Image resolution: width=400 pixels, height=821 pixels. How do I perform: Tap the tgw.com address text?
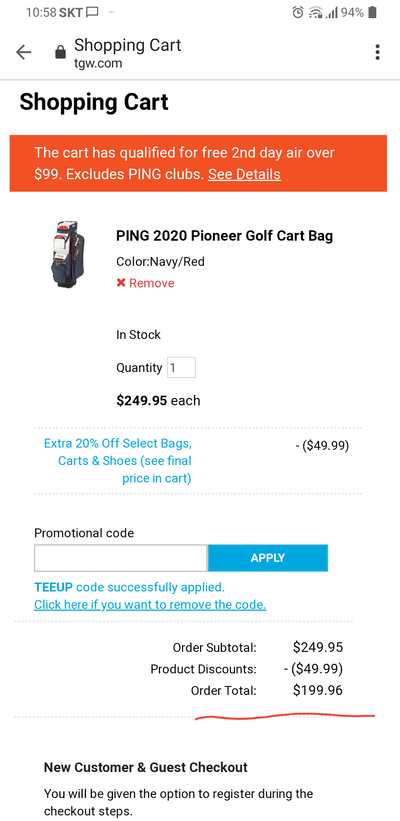[x=98, y=63]
